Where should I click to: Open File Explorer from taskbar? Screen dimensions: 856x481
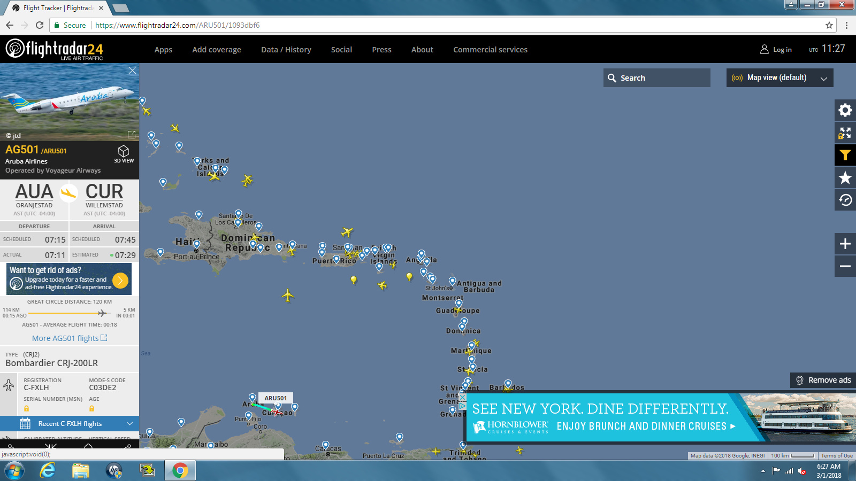[81, 471]
